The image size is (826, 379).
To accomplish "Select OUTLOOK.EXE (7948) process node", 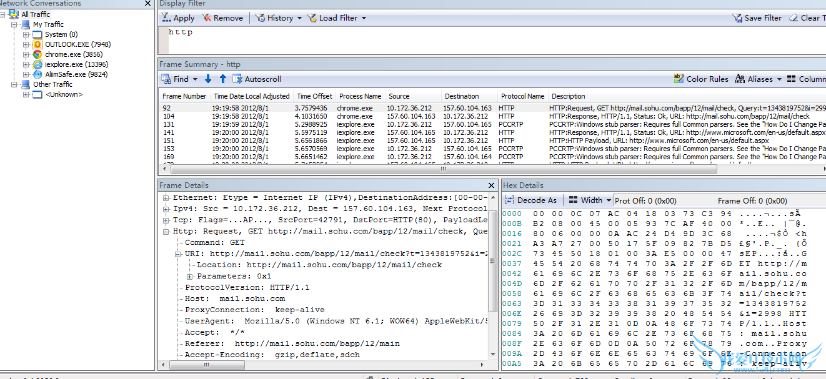I will click(77, 44).
